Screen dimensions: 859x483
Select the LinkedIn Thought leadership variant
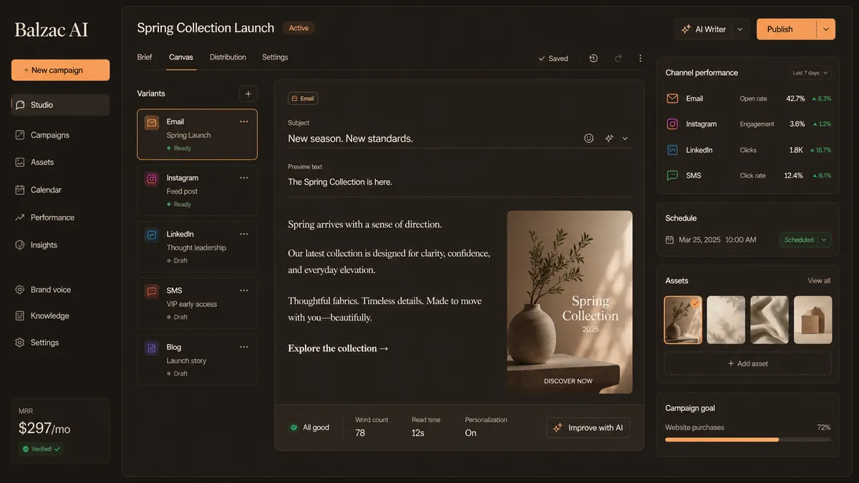click(197, 247)
